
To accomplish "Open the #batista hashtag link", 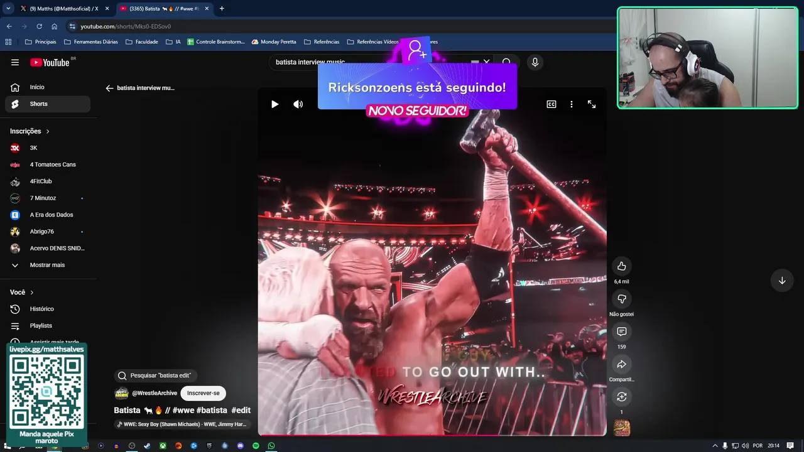I will pos(212,410).
